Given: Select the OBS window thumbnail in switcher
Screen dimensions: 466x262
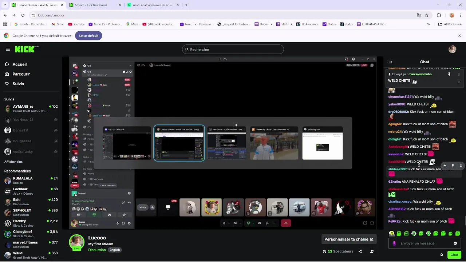Looking at the screenshot, I should click(x=226, y=143).
